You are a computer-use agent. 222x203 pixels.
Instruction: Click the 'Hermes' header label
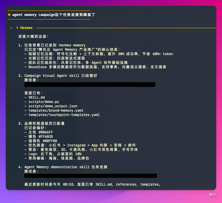coord(26,28)
